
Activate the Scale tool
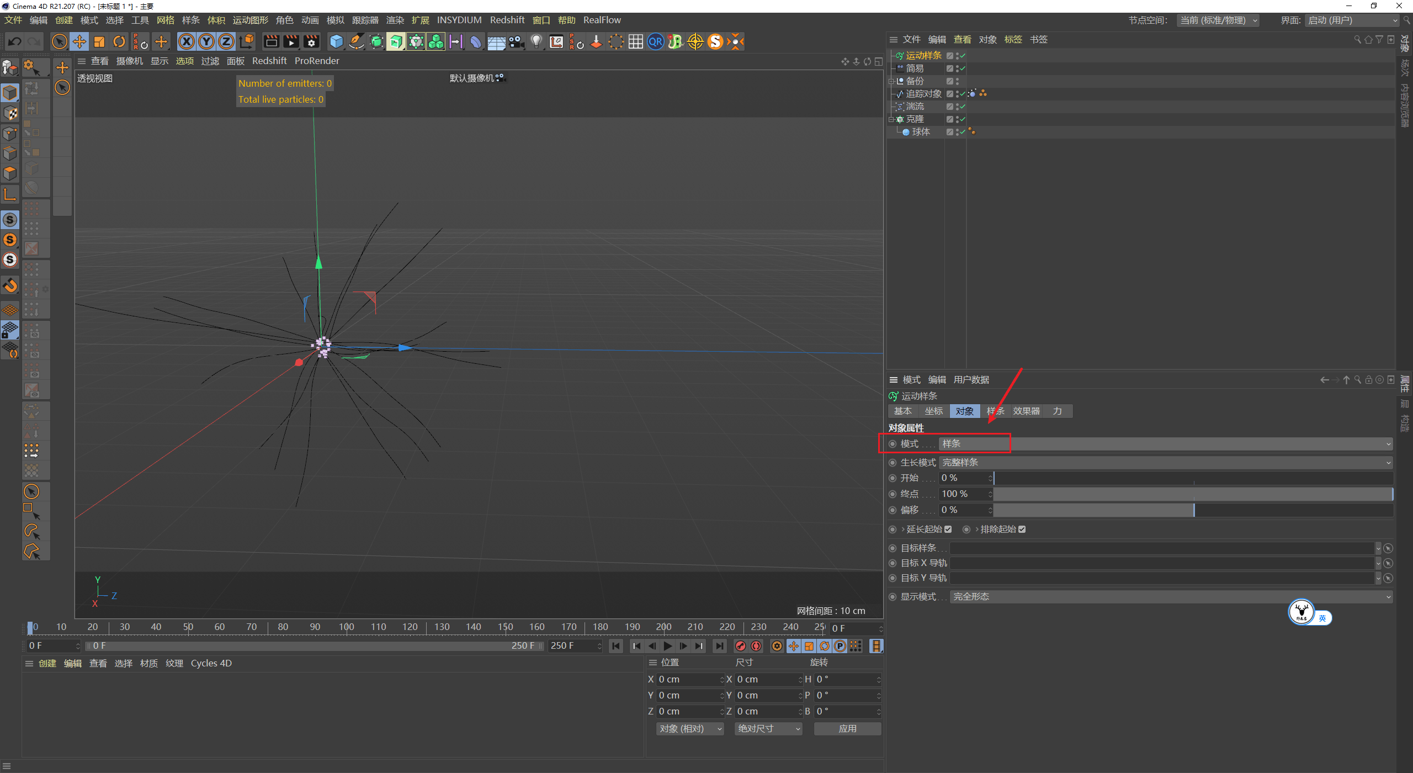pos(99,41)
